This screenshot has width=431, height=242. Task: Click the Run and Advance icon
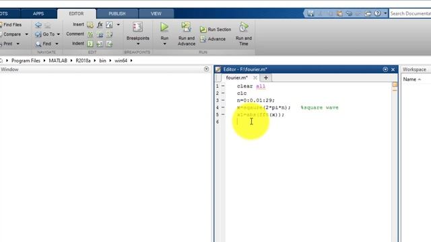pyautogui.click(x=186, y=27)
